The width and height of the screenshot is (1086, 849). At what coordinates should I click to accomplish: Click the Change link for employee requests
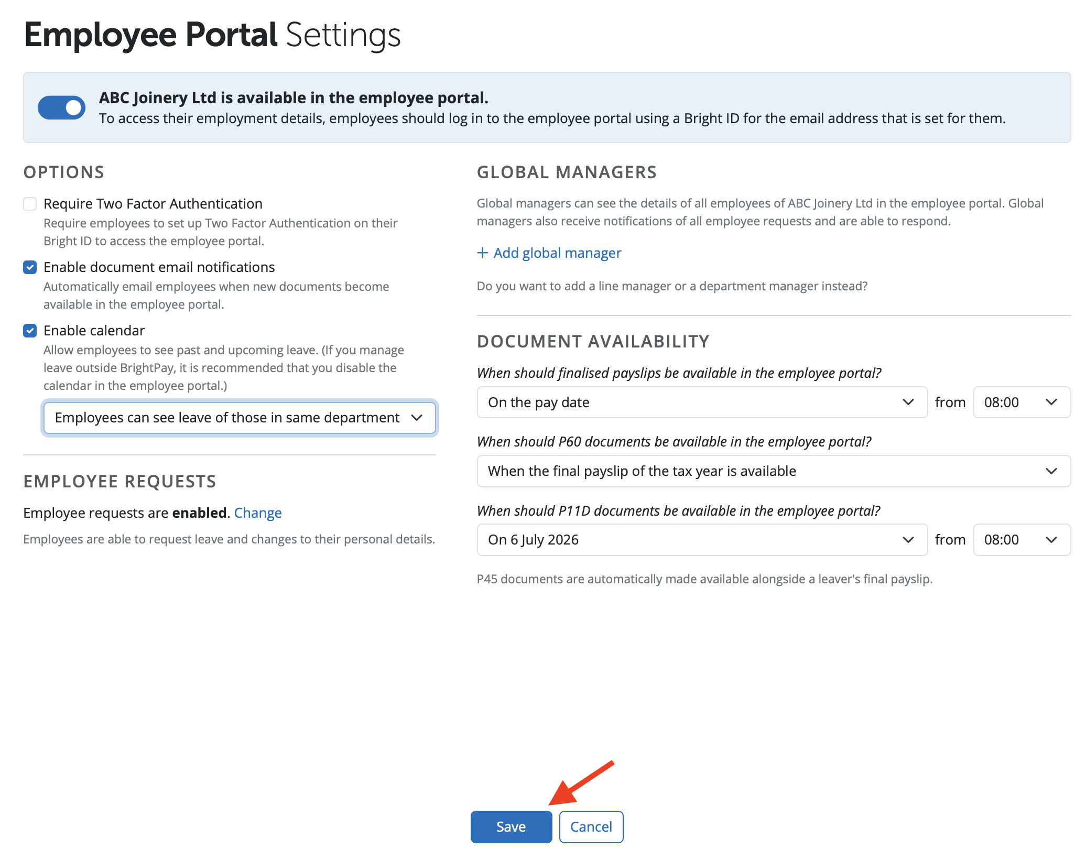click(x=257, y=513)
